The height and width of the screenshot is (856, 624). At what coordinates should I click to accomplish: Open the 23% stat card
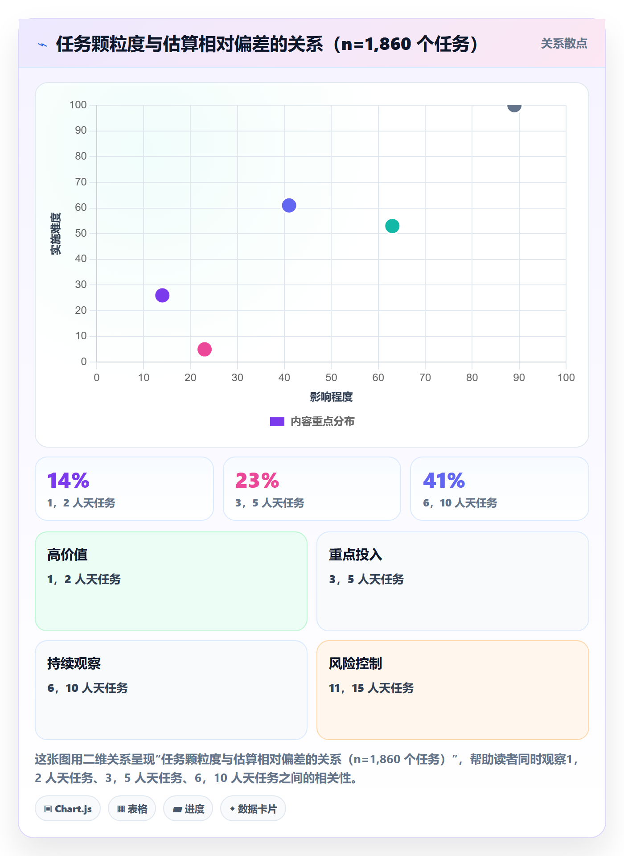[312, 489]
